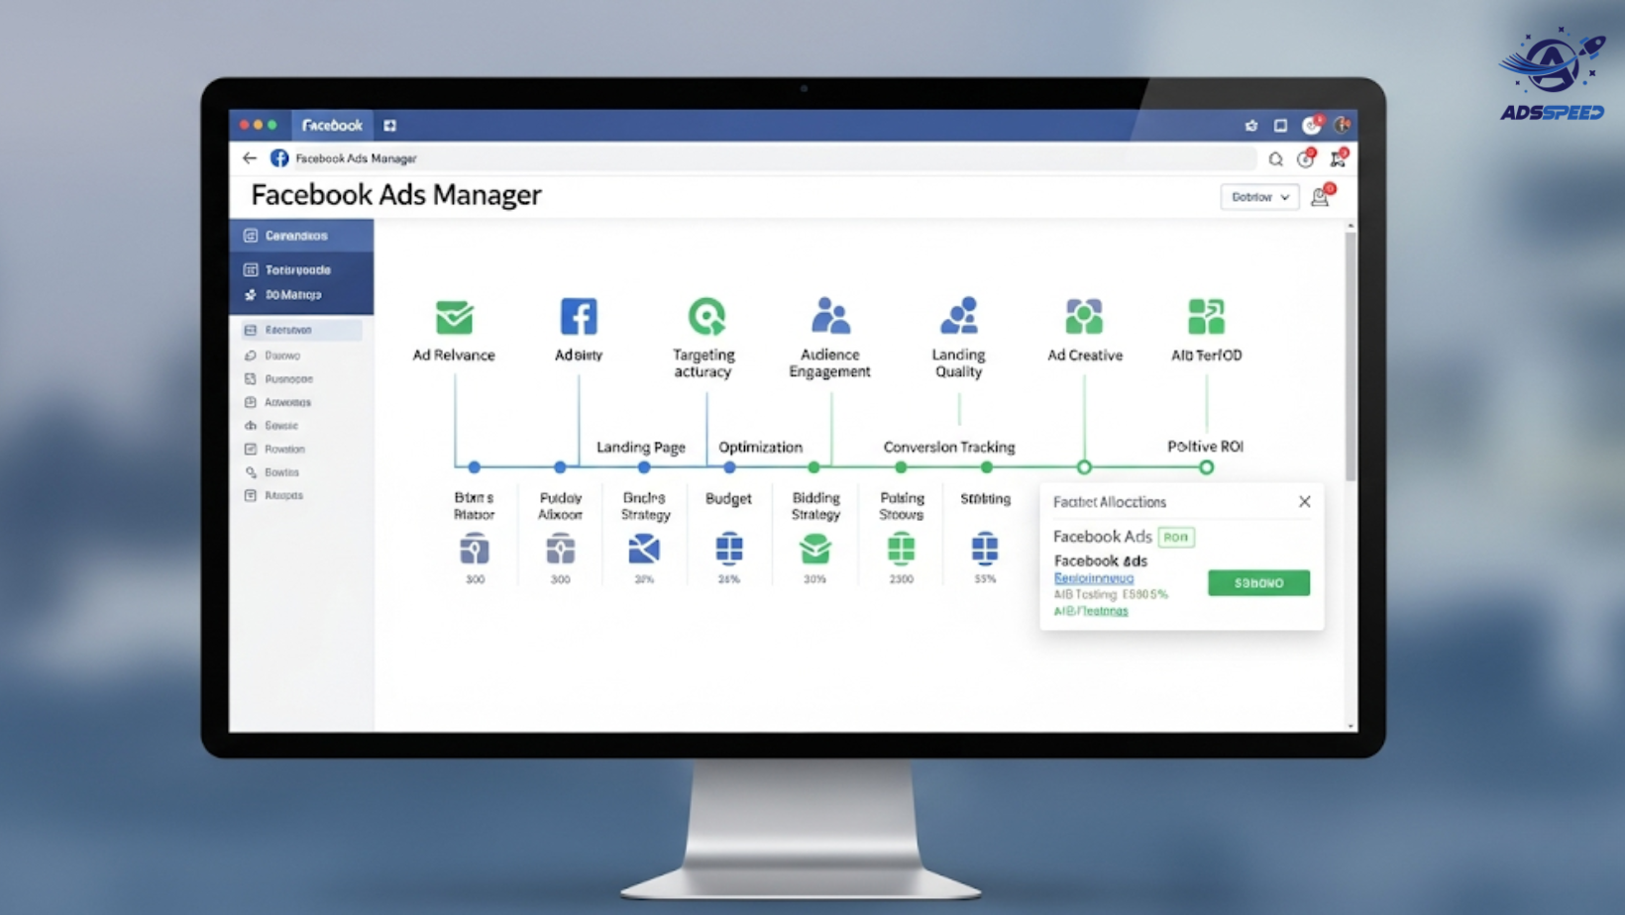Click the vertical scrollbar on the right

click(x=1350, y=356)
